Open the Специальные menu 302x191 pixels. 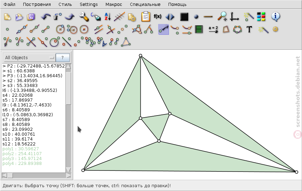point(145,4)
